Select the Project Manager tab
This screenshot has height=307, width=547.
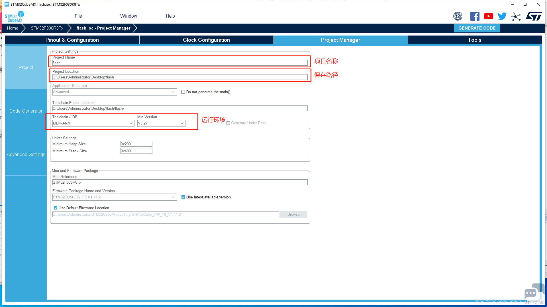point(340,40)
